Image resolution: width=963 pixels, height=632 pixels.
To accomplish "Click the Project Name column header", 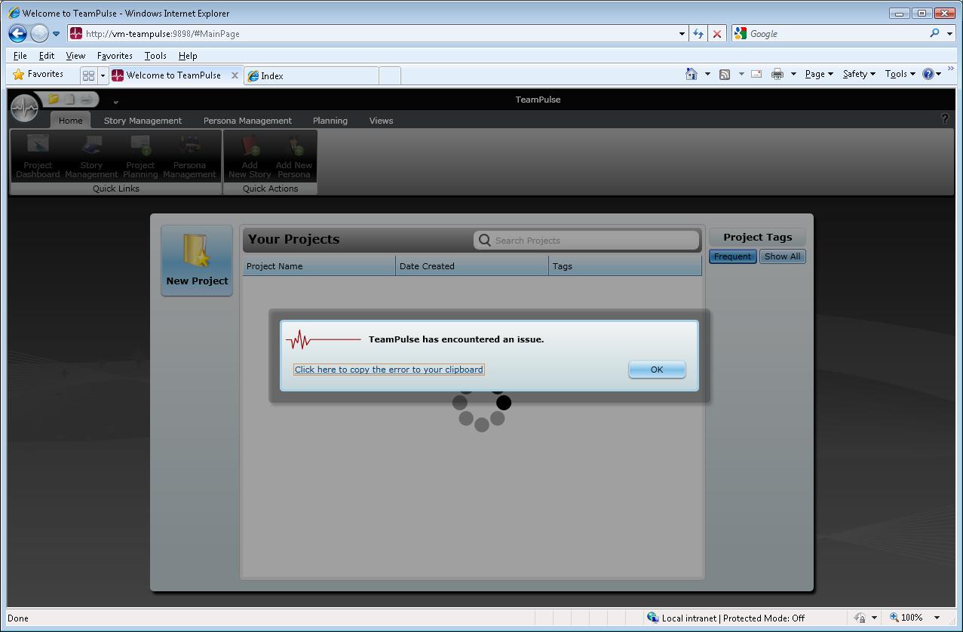I will coord(319,265).
